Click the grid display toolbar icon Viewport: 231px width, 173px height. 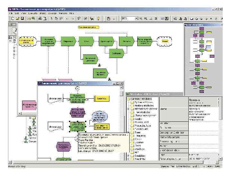(x=167, y=19)
